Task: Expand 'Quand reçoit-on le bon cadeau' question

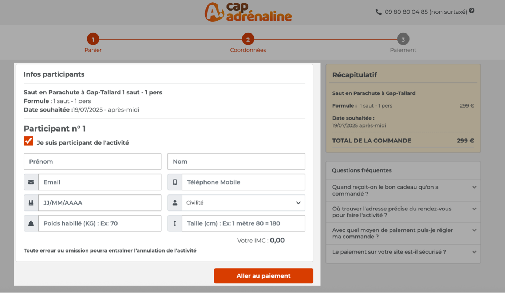Action: pos(403,190)
